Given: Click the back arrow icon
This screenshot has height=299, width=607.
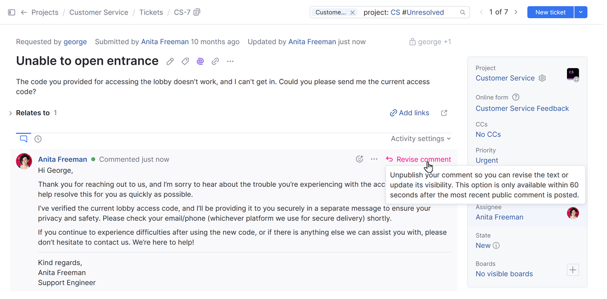Looking at the screenshot, I should [x=24, y=12].
